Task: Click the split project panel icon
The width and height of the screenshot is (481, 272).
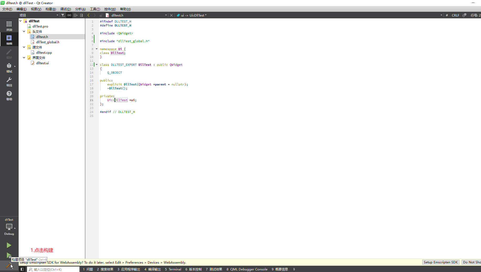Action: (76, 15)
